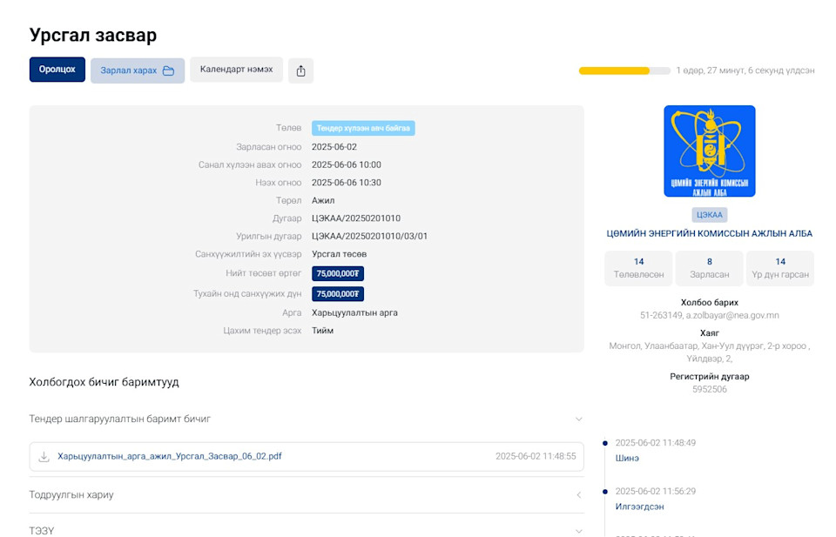Click download icon for the PDF document
The image size is (836, 537).
point(44,457)
